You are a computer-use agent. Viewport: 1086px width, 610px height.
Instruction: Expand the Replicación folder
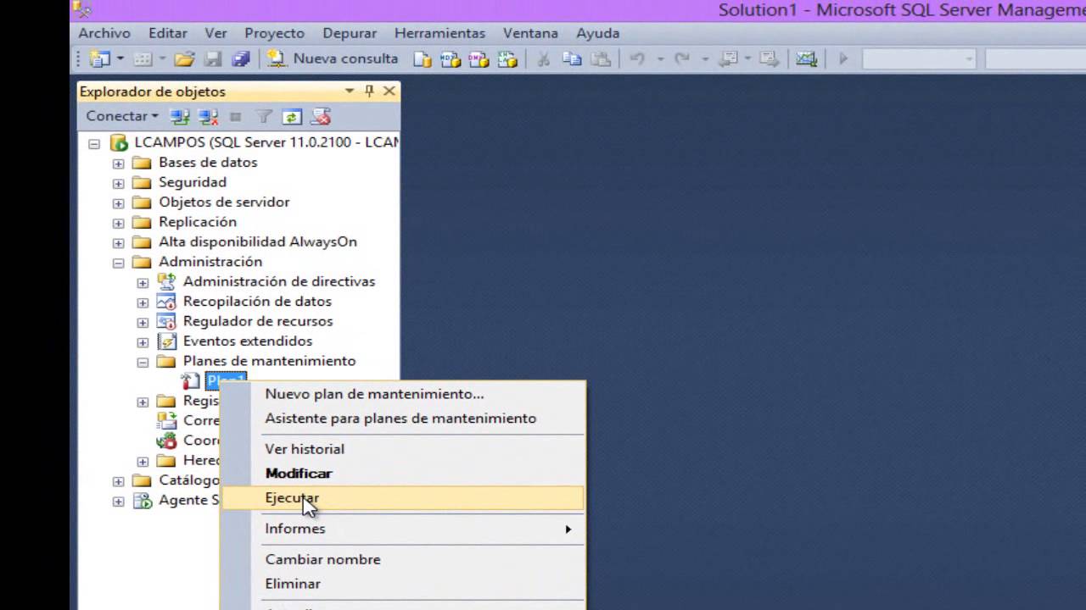(x=118, y=223)
